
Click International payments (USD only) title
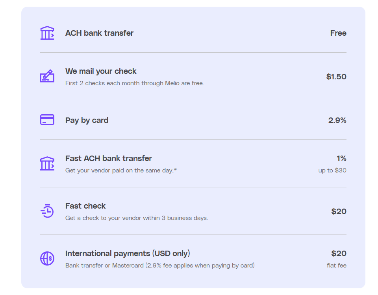click(128, 253)
